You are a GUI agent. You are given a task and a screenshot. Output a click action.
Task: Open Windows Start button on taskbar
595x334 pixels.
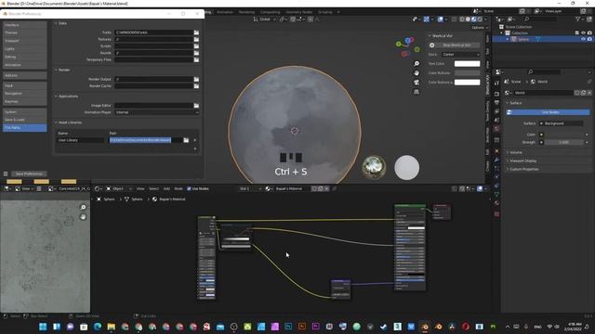click(x=43, y=327)
